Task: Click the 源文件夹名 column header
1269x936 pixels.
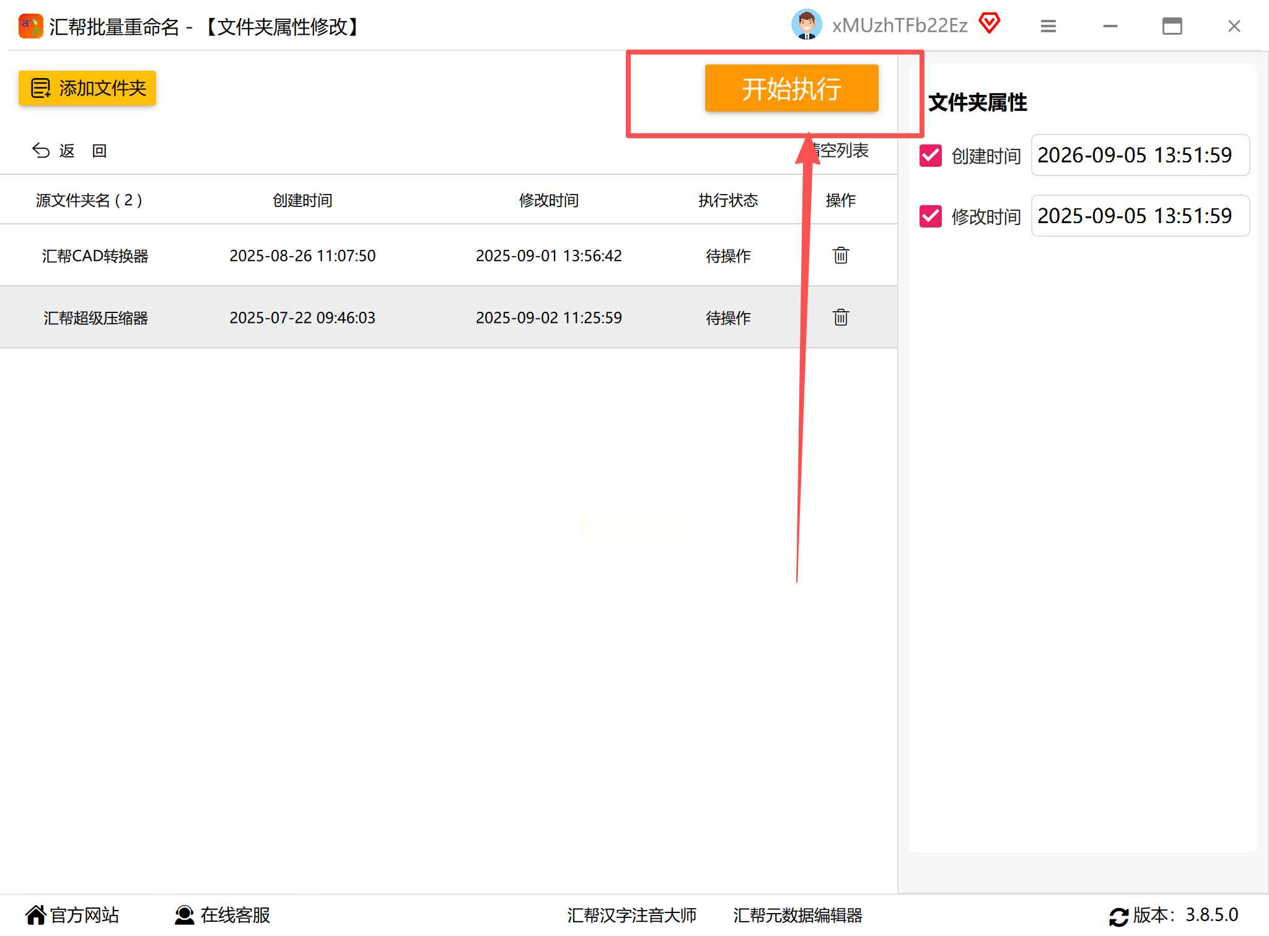Action: pos(89,200)
